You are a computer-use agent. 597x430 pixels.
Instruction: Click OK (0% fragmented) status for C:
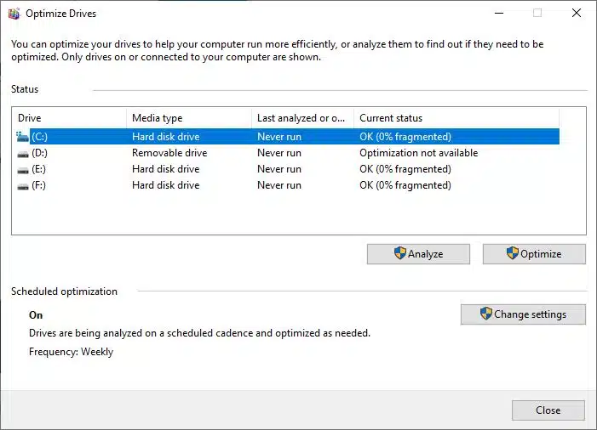[x=405, y=137]
